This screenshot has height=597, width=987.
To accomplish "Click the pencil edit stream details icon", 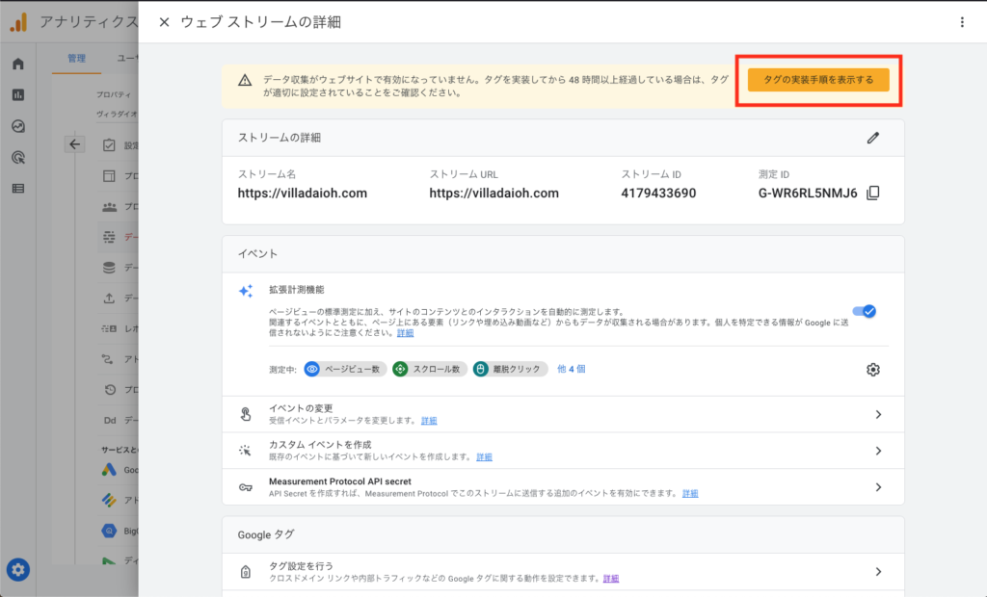I will click(873, 138).
